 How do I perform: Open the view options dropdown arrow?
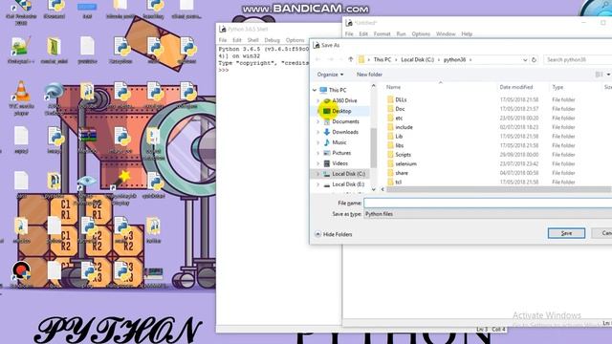click(608, 75)
